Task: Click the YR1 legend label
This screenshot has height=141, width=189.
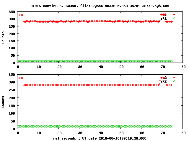Action: coord(163,19)
